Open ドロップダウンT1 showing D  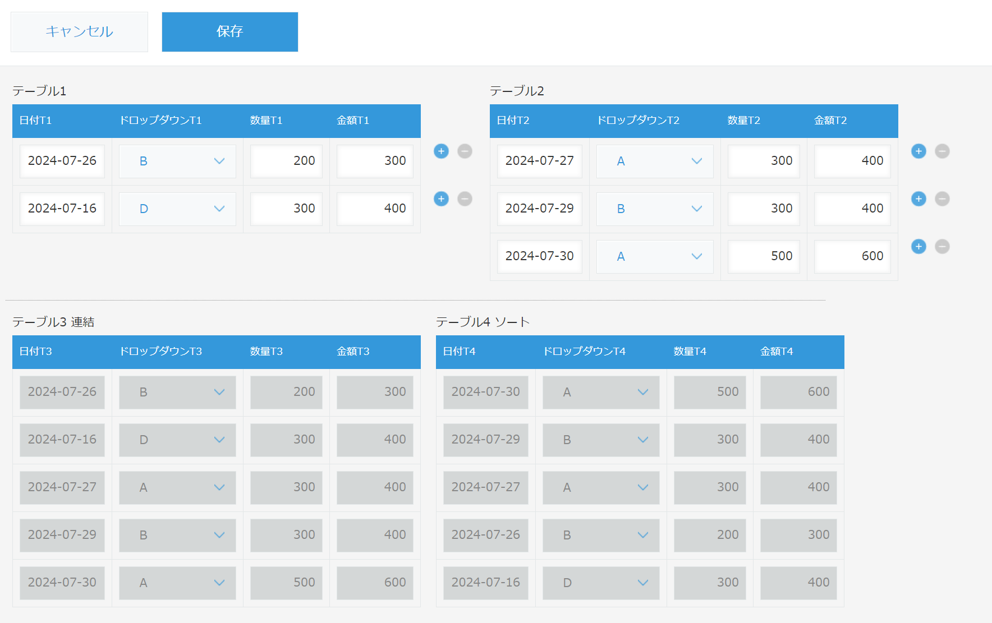pos(177,209)
